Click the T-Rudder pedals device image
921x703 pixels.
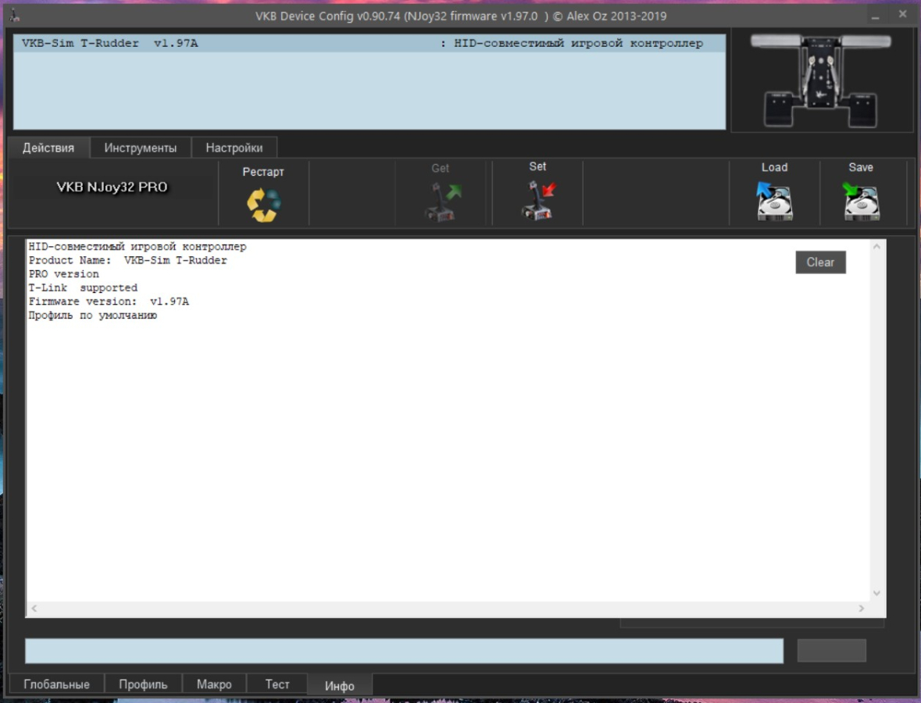822,80
